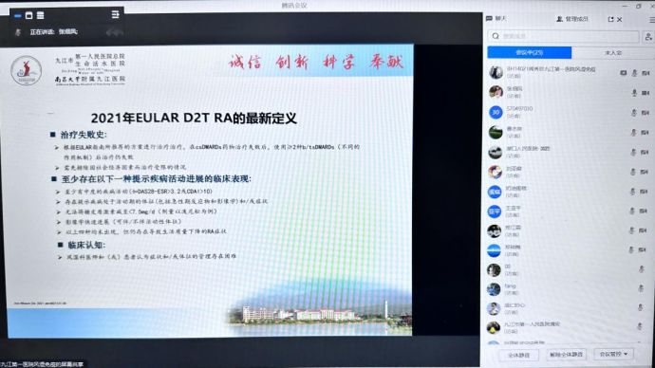The height and width of the screenshot is (368, 655).
Task: Click the microphone icon in the row below fang
Action: 641,307
